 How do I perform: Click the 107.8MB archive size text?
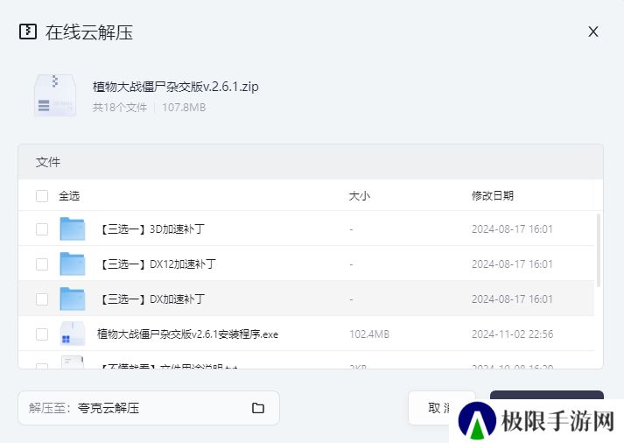coord(184,108)
